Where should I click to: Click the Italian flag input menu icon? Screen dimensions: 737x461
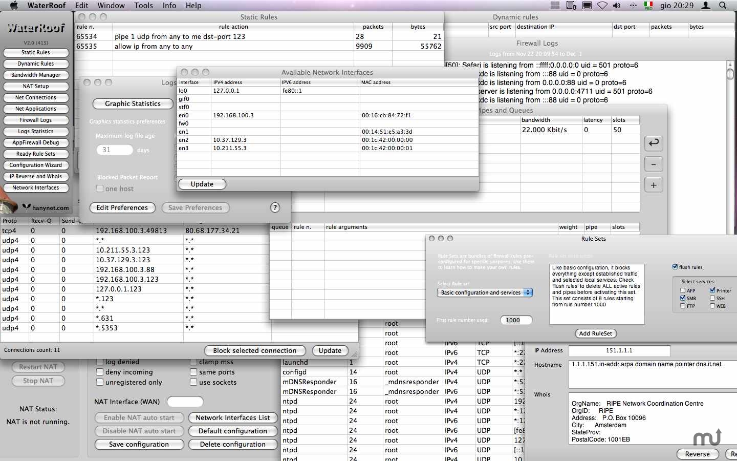tap(648, 5)
